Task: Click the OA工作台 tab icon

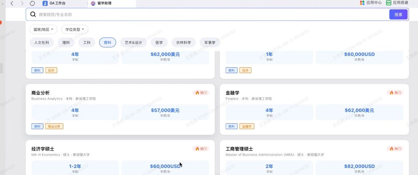Action: [45, 3]
